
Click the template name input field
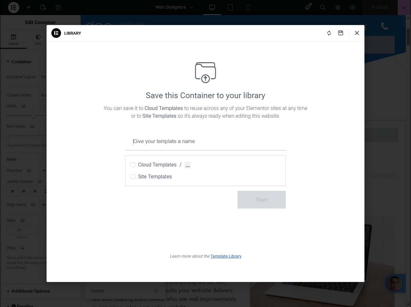click(x=205, y=141)
